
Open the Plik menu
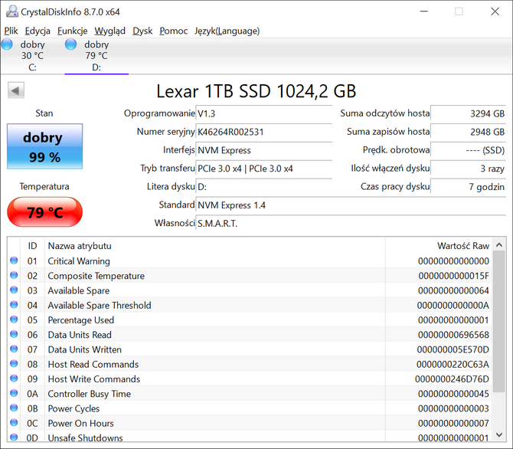tap(11, 31)
